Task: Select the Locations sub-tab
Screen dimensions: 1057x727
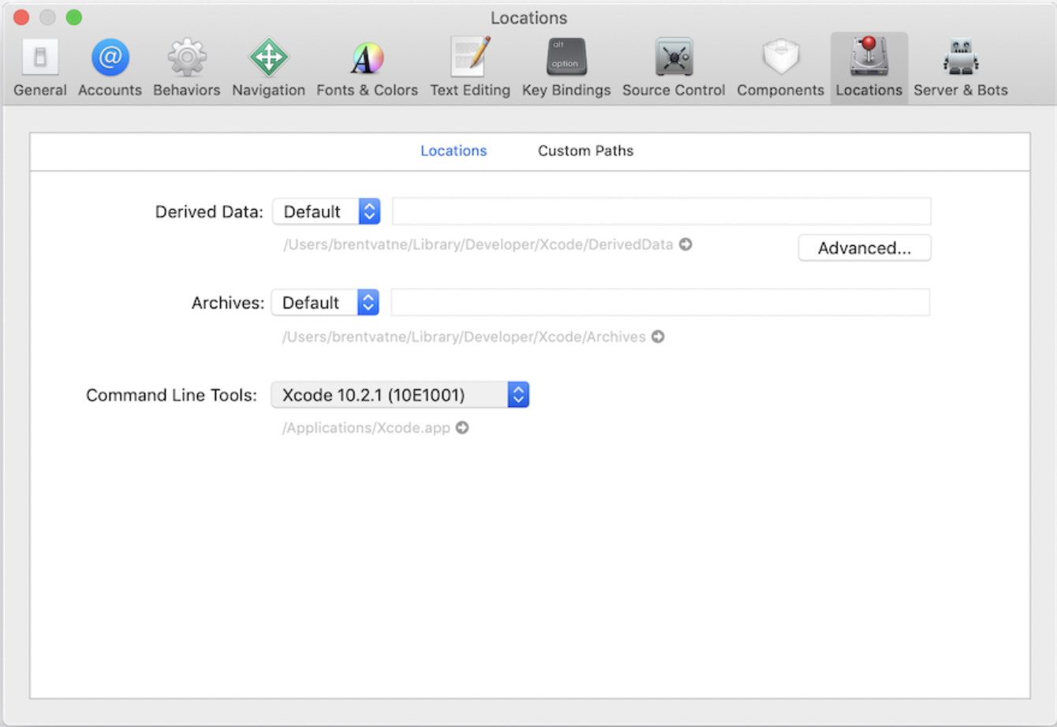Action: coord(454,151)
